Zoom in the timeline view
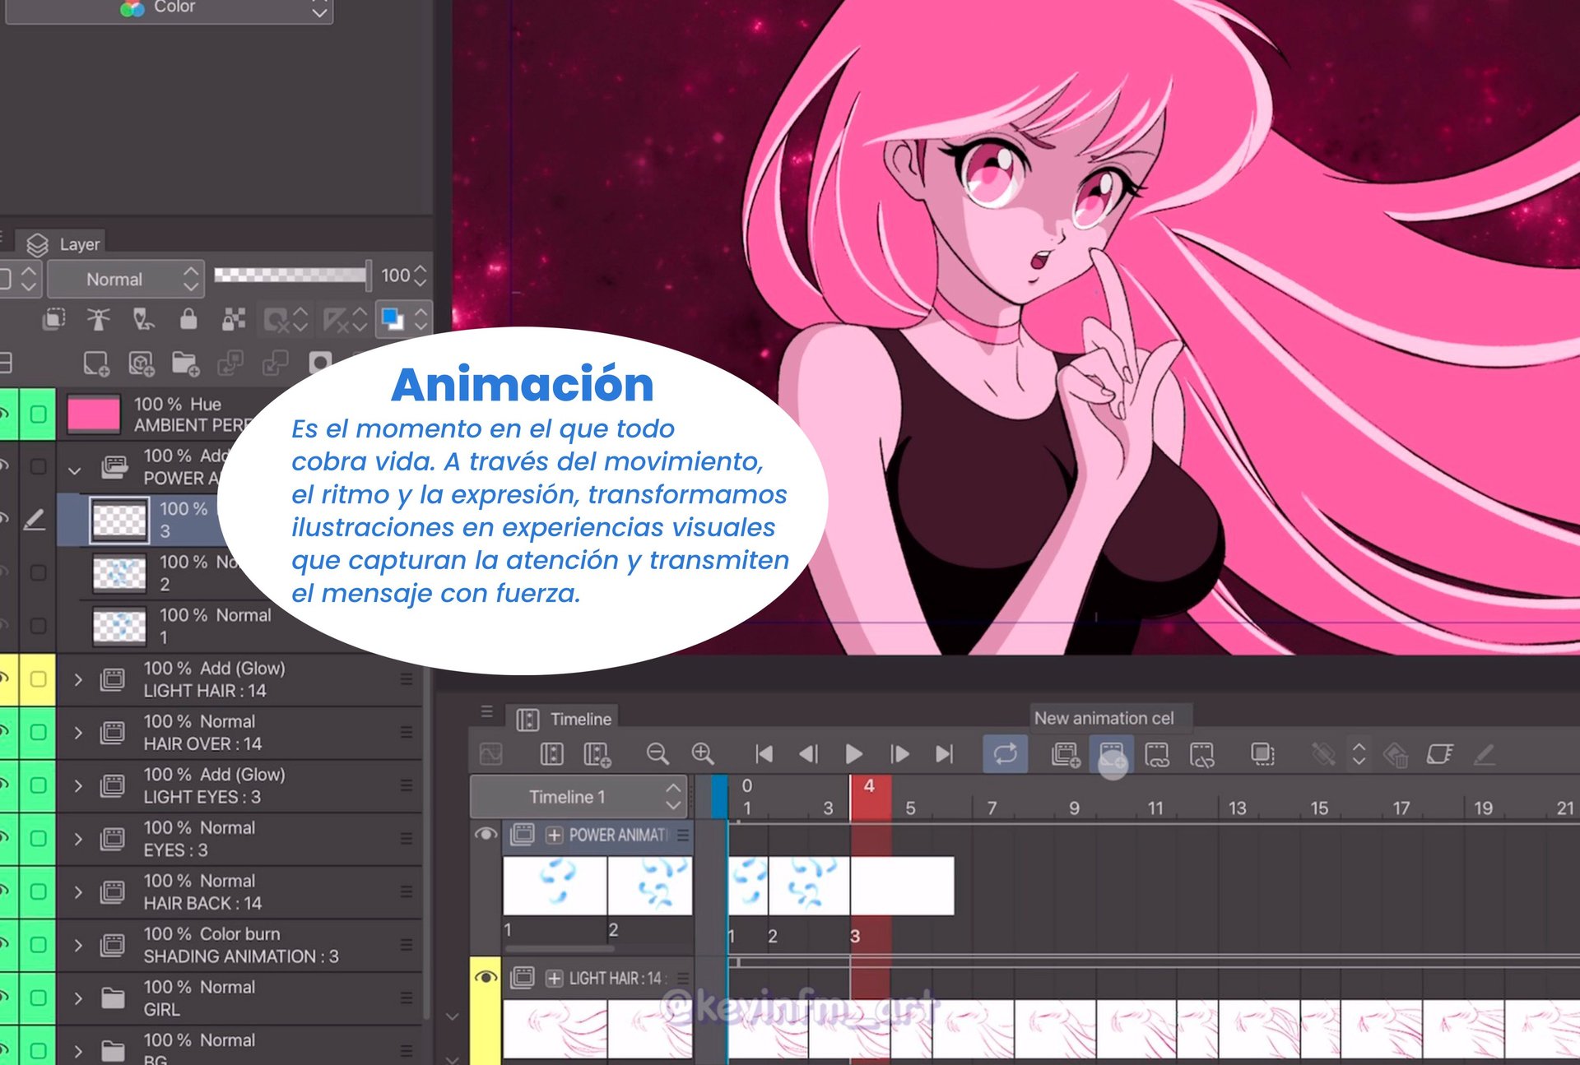Viewport: 1580px width, 1065px height. tap(702, 753)
